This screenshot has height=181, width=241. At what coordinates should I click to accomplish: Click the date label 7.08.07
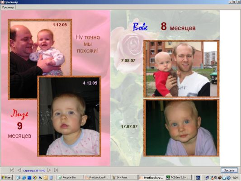point(128,61)
